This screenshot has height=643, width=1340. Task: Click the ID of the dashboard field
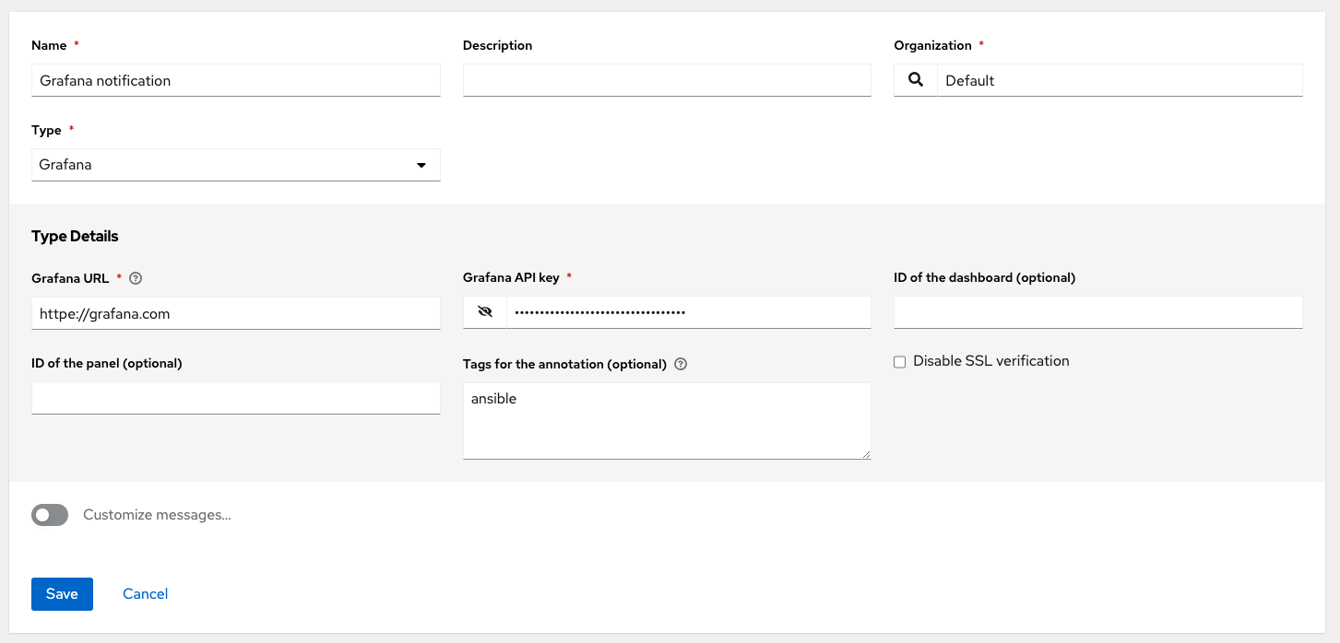(x=1097, y=312)
